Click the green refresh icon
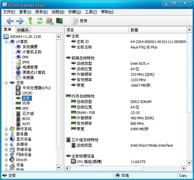 click(40, 21)
